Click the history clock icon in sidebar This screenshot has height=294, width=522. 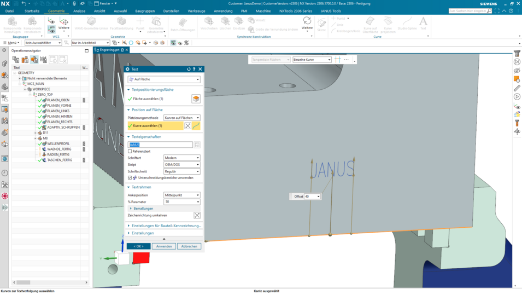pyautogui.click(x=5, y=173)
